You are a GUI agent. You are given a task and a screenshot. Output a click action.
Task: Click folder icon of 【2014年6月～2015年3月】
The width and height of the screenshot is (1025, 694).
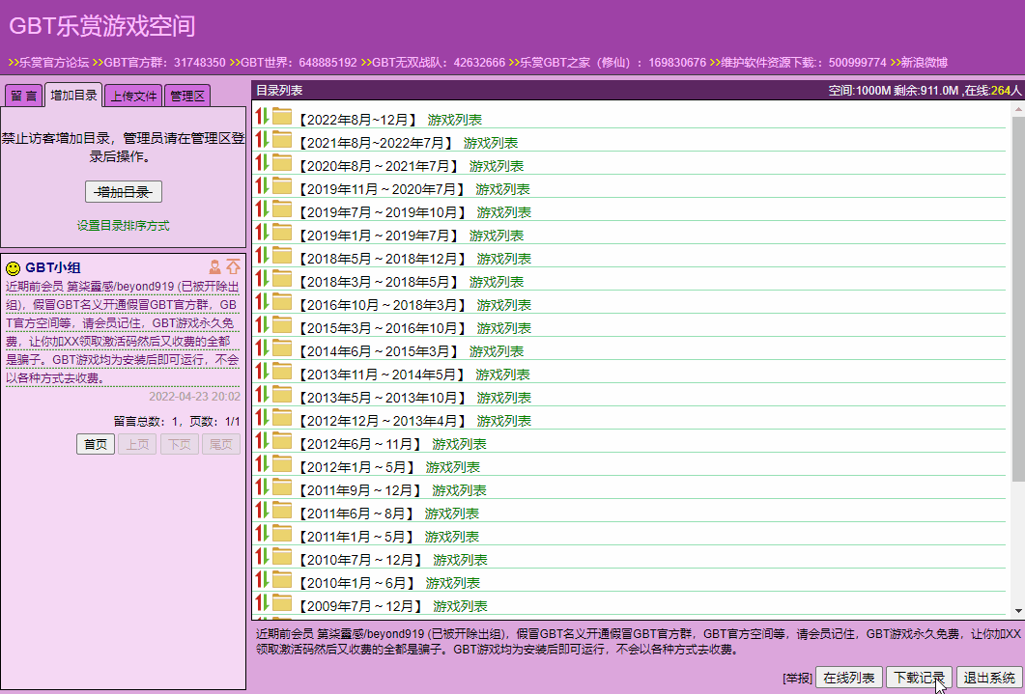click(x=282, y=348)
